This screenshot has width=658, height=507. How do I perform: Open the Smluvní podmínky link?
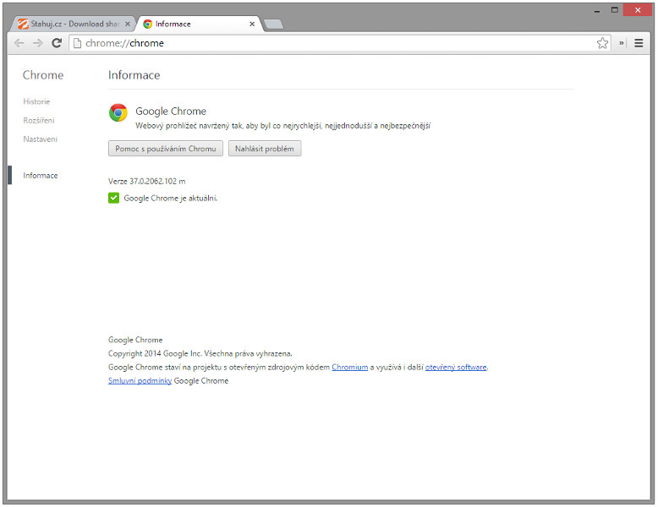coord(140,381)
